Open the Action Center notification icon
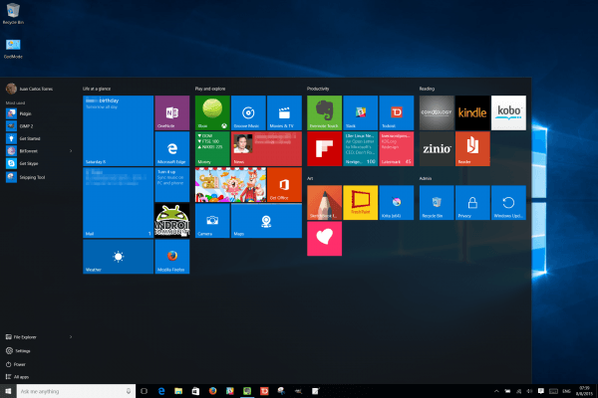Screen dimensions: 598x398 pos(541,391)
